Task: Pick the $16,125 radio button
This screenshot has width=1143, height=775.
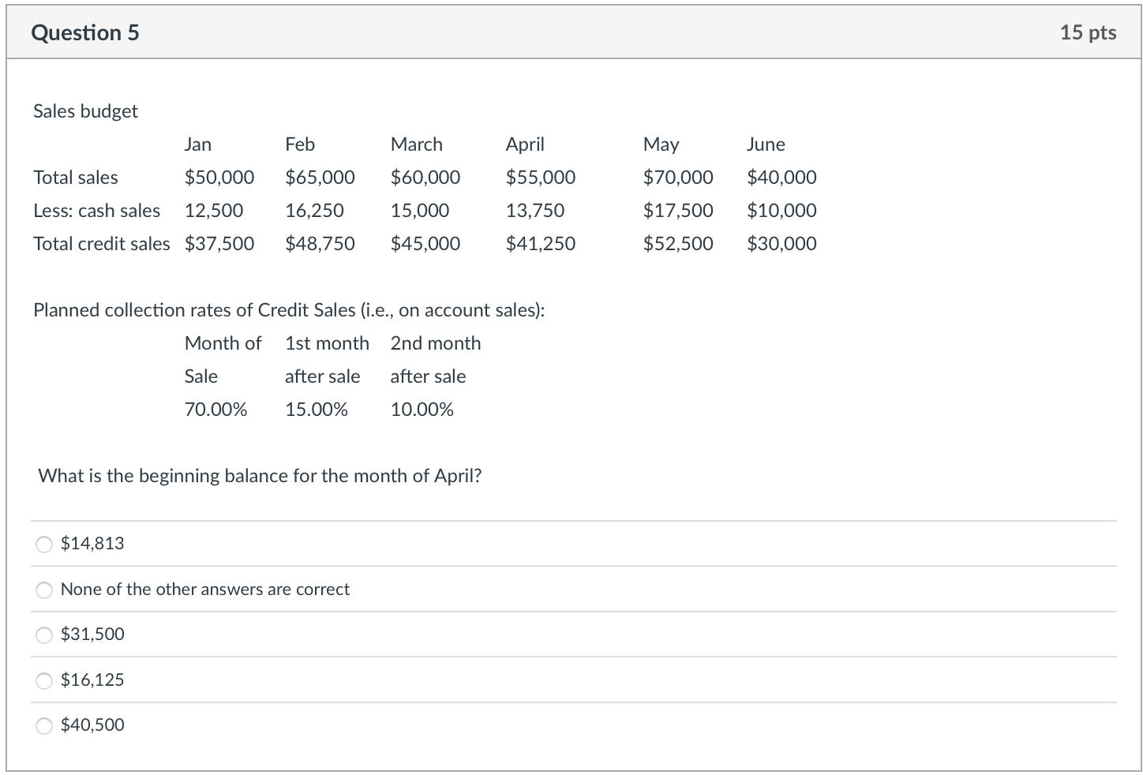Action: point(45,680)
